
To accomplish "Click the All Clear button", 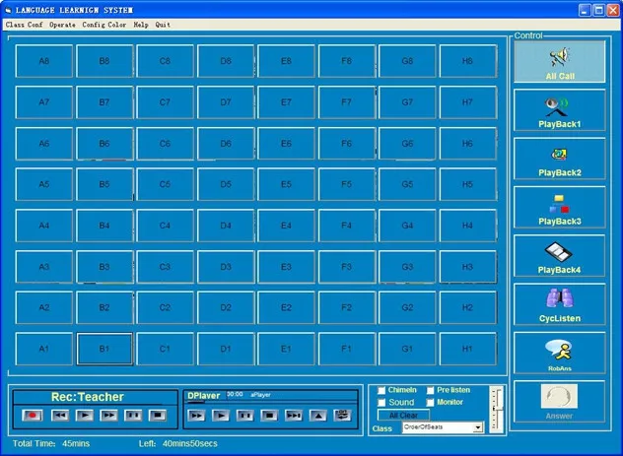I will click(x=403, y=416).
